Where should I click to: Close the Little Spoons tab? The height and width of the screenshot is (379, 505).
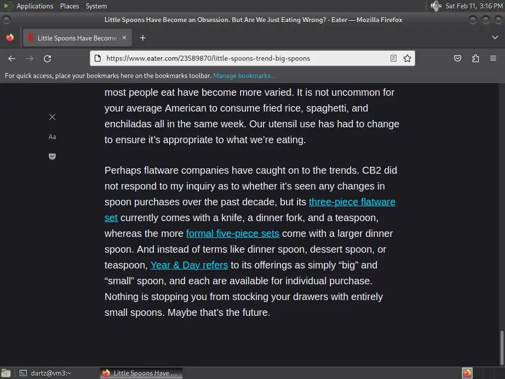point(124,38)
